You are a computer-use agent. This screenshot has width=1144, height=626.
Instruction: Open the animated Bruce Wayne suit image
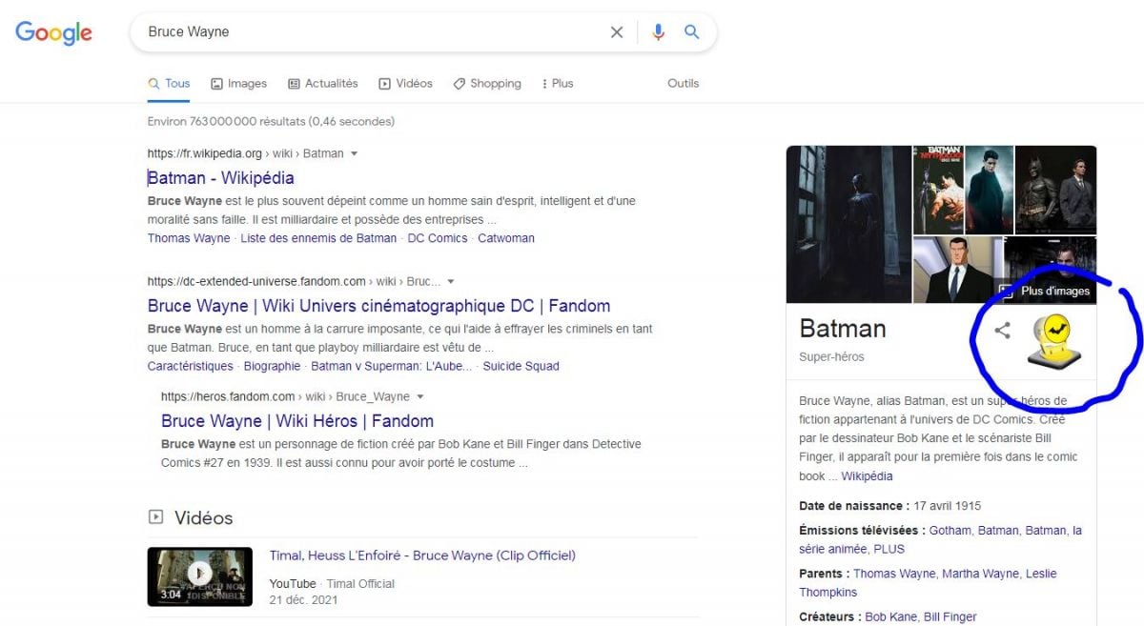pos(956,270)
